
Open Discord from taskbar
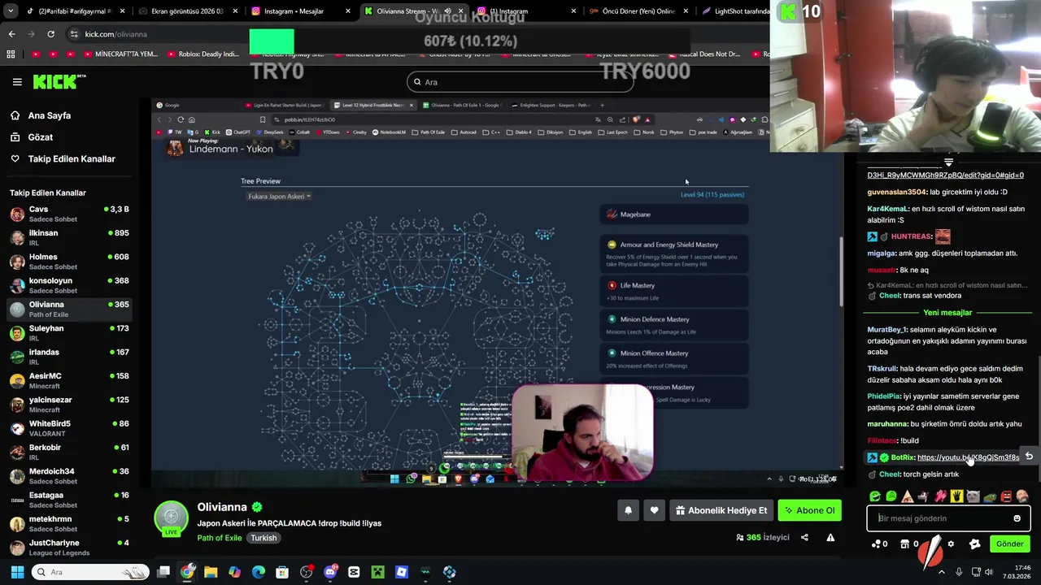[x=330, y=572]
